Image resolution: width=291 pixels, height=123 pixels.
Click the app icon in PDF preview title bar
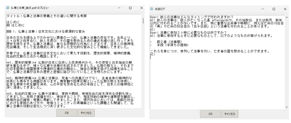(7, 8)
